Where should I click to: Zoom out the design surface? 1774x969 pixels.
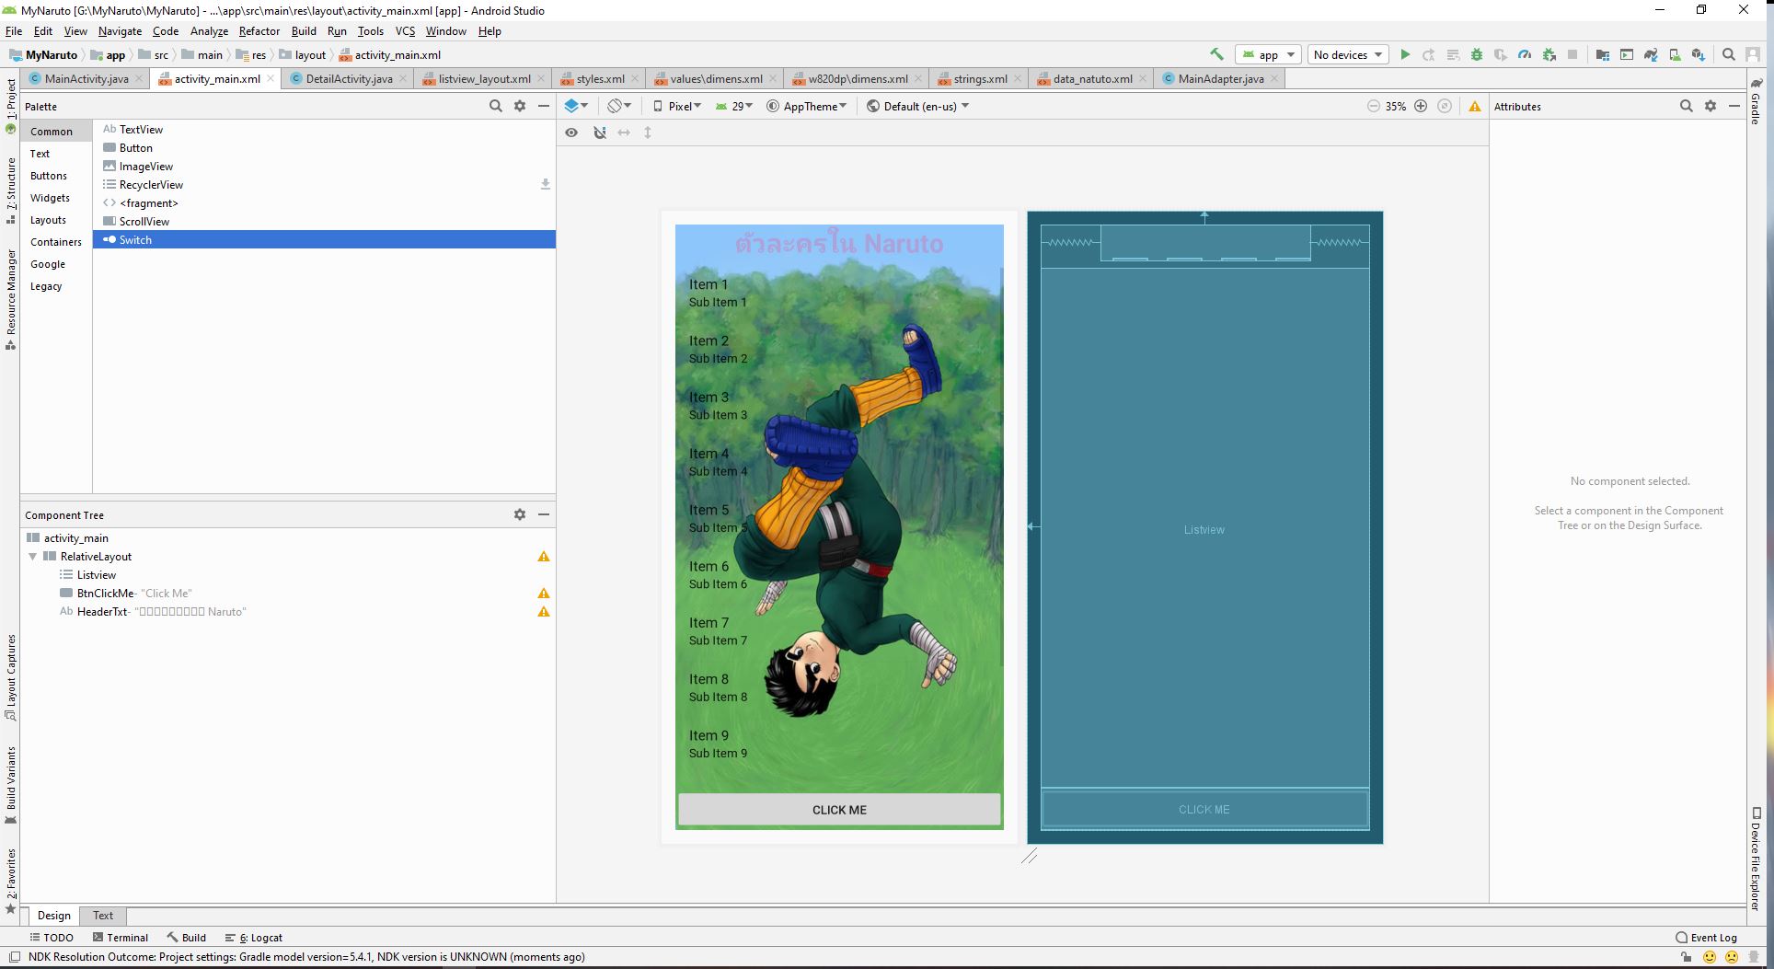1374,106
